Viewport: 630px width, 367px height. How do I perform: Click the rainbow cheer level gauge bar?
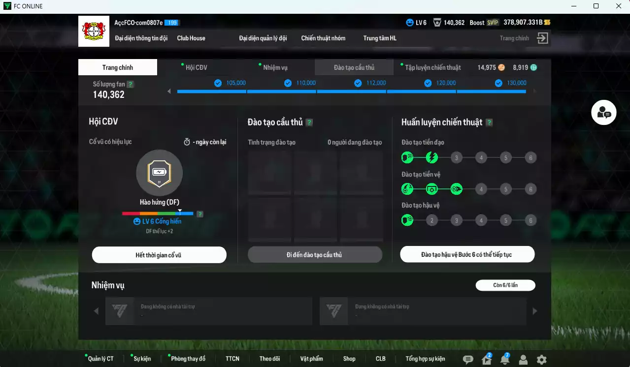[158, 214]
